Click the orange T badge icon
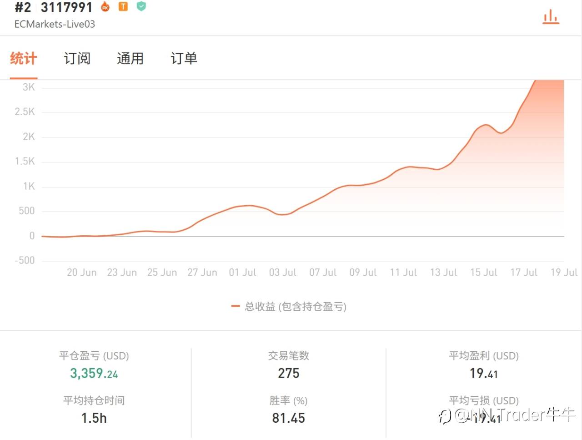The width and height of the screenshot is (582, 440). tap(123, 6)
